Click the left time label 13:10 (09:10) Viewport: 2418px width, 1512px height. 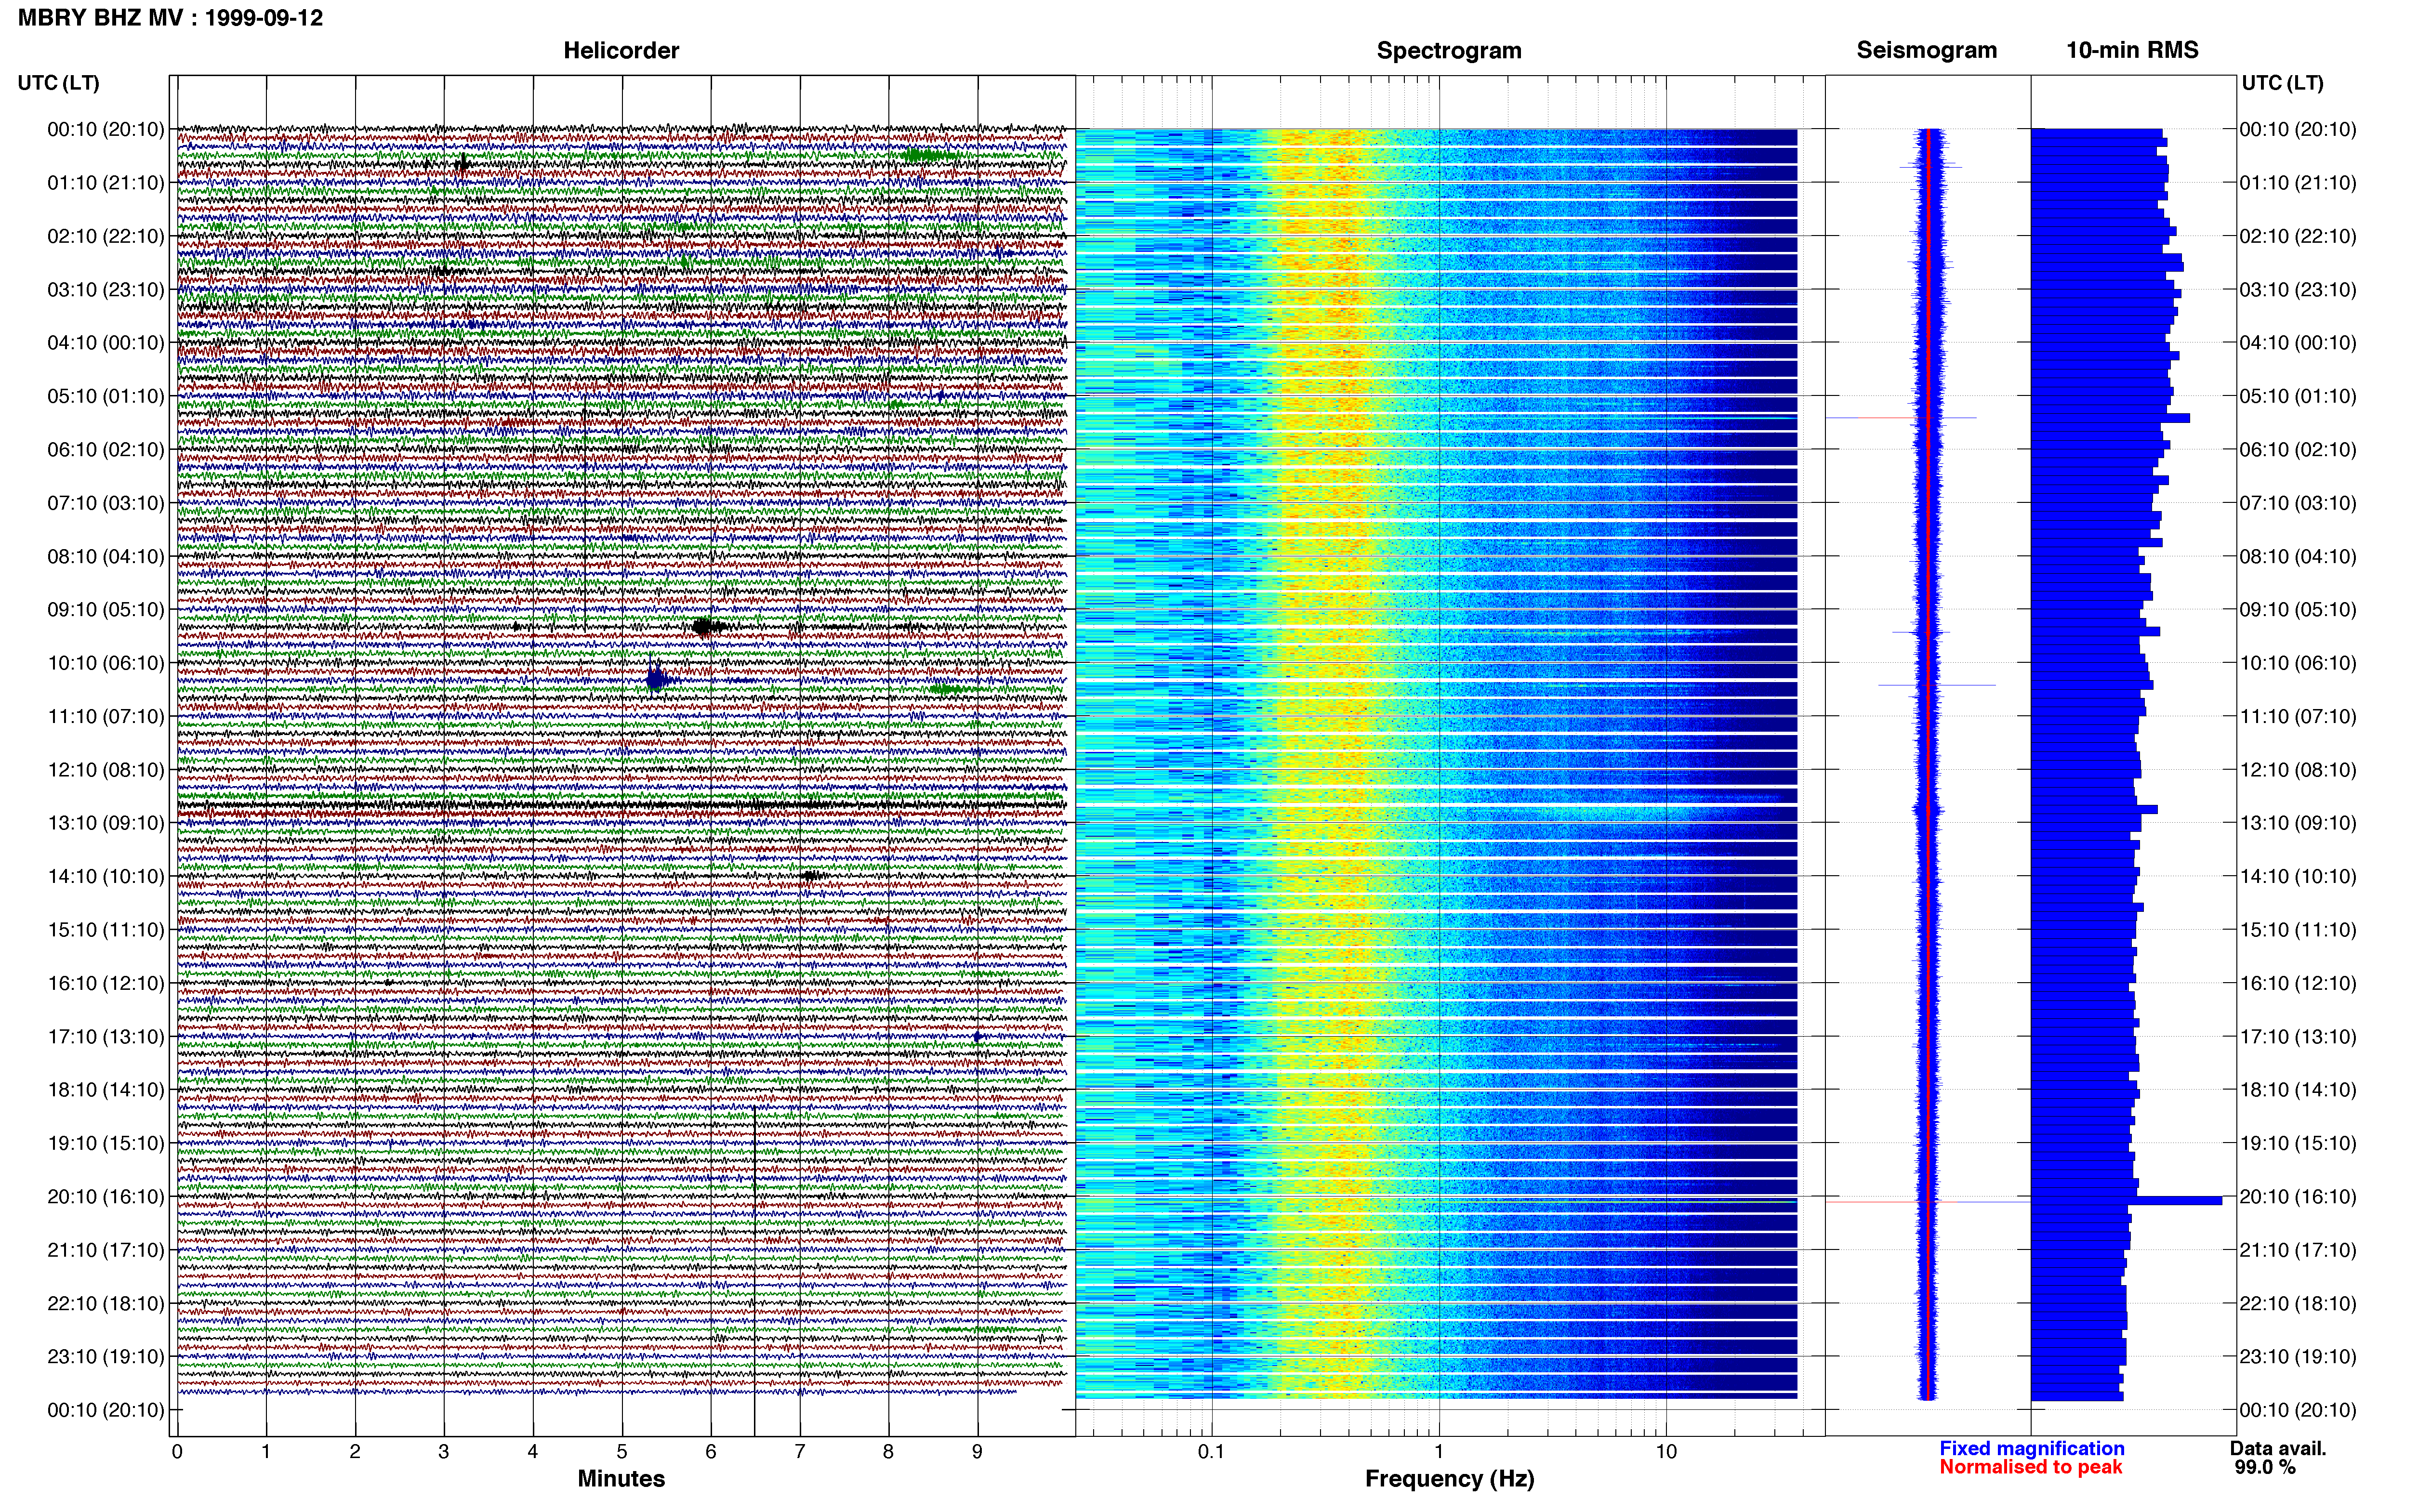tap(106, 823)
